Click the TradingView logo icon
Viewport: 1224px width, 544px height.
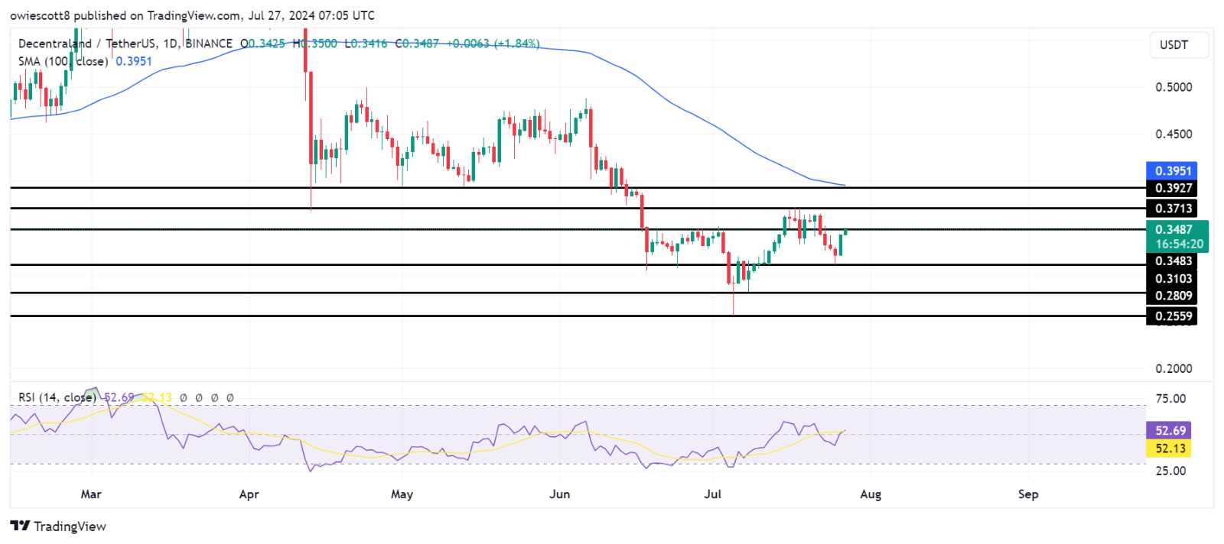click(20, 526)
